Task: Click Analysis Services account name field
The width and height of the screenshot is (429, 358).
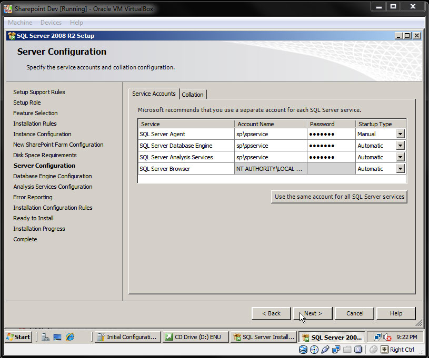Action: pos(271,157)
